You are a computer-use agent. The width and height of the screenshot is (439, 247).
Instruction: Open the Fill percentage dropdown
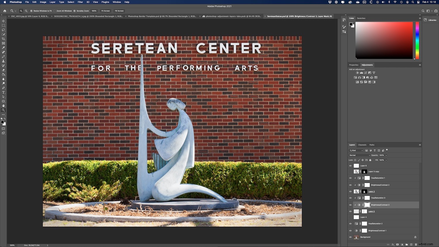[386, 160]
